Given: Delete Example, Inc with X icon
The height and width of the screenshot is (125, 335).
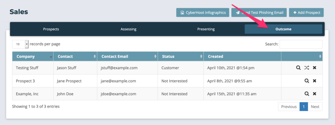Looking at the screenshot, I should [314, 94].
